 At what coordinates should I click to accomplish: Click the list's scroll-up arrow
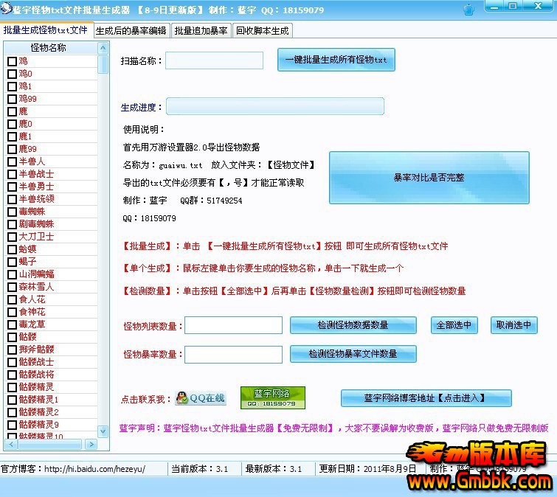[x=103, y=48]
